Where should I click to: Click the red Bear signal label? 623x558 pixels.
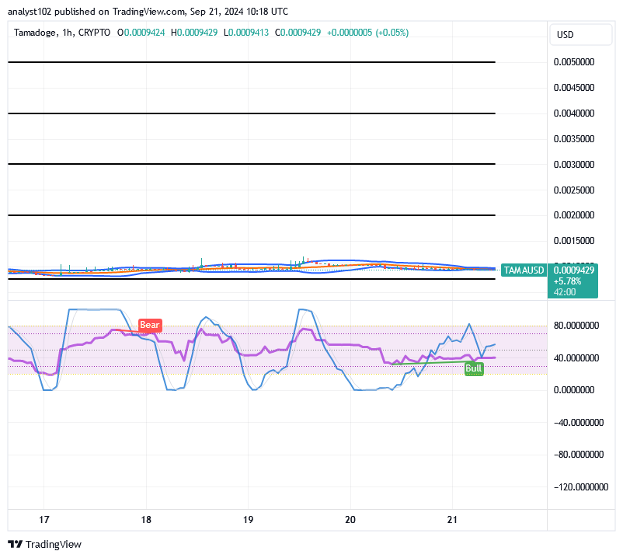click(x=149, y=325)
